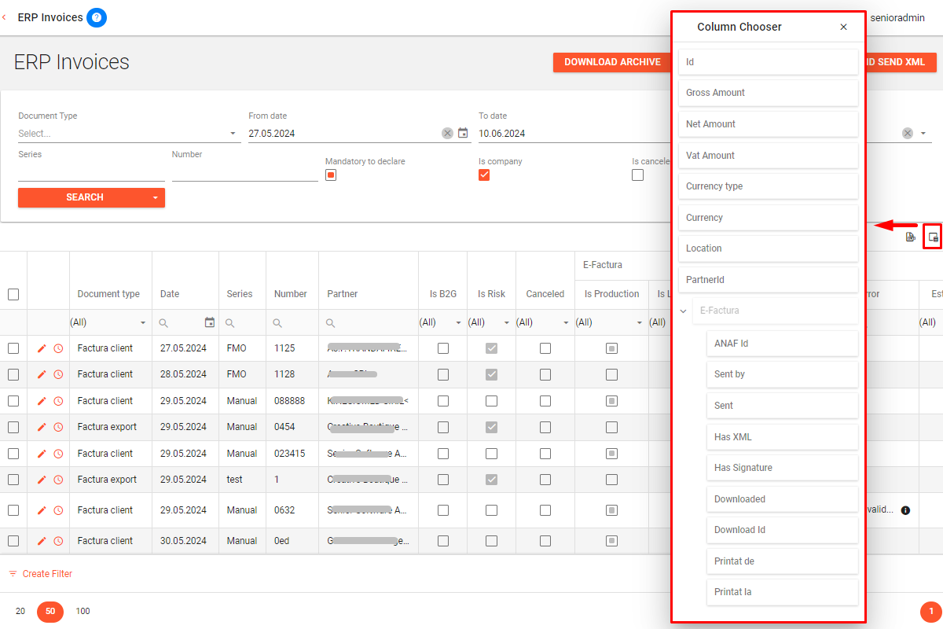Open the From date calendar picker
943x629 pixels.
[x=463, y=134]
